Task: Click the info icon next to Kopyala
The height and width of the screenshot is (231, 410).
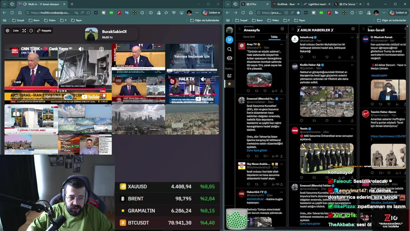Action: click(31, 30)
